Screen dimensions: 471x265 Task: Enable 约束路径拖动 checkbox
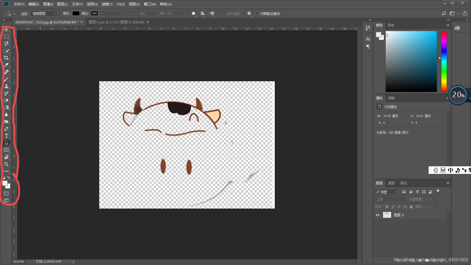[257, 13]
